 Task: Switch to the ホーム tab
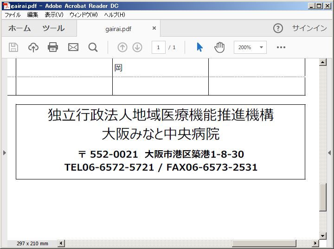click(x=19, y=28)
